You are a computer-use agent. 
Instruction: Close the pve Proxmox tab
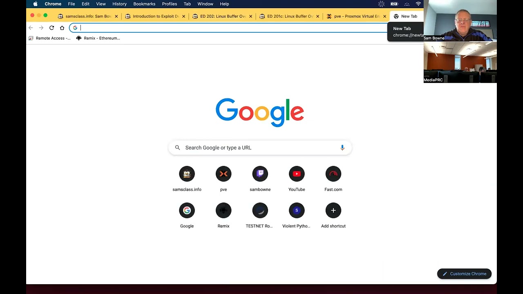tap(384, 16)
